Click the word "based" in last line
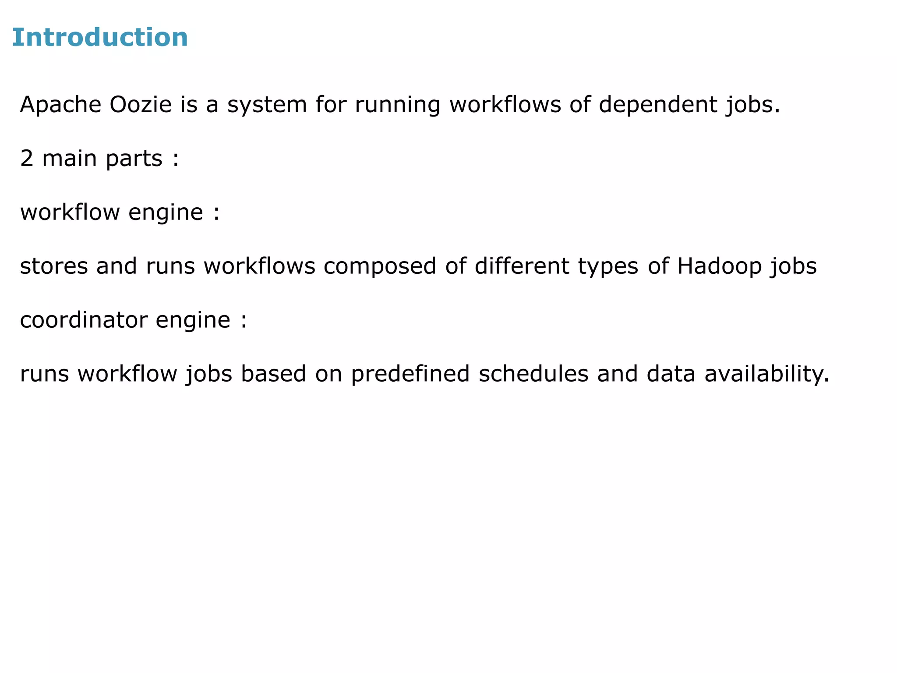Screen dimensions: 897x673 click(x=273, y=374)
